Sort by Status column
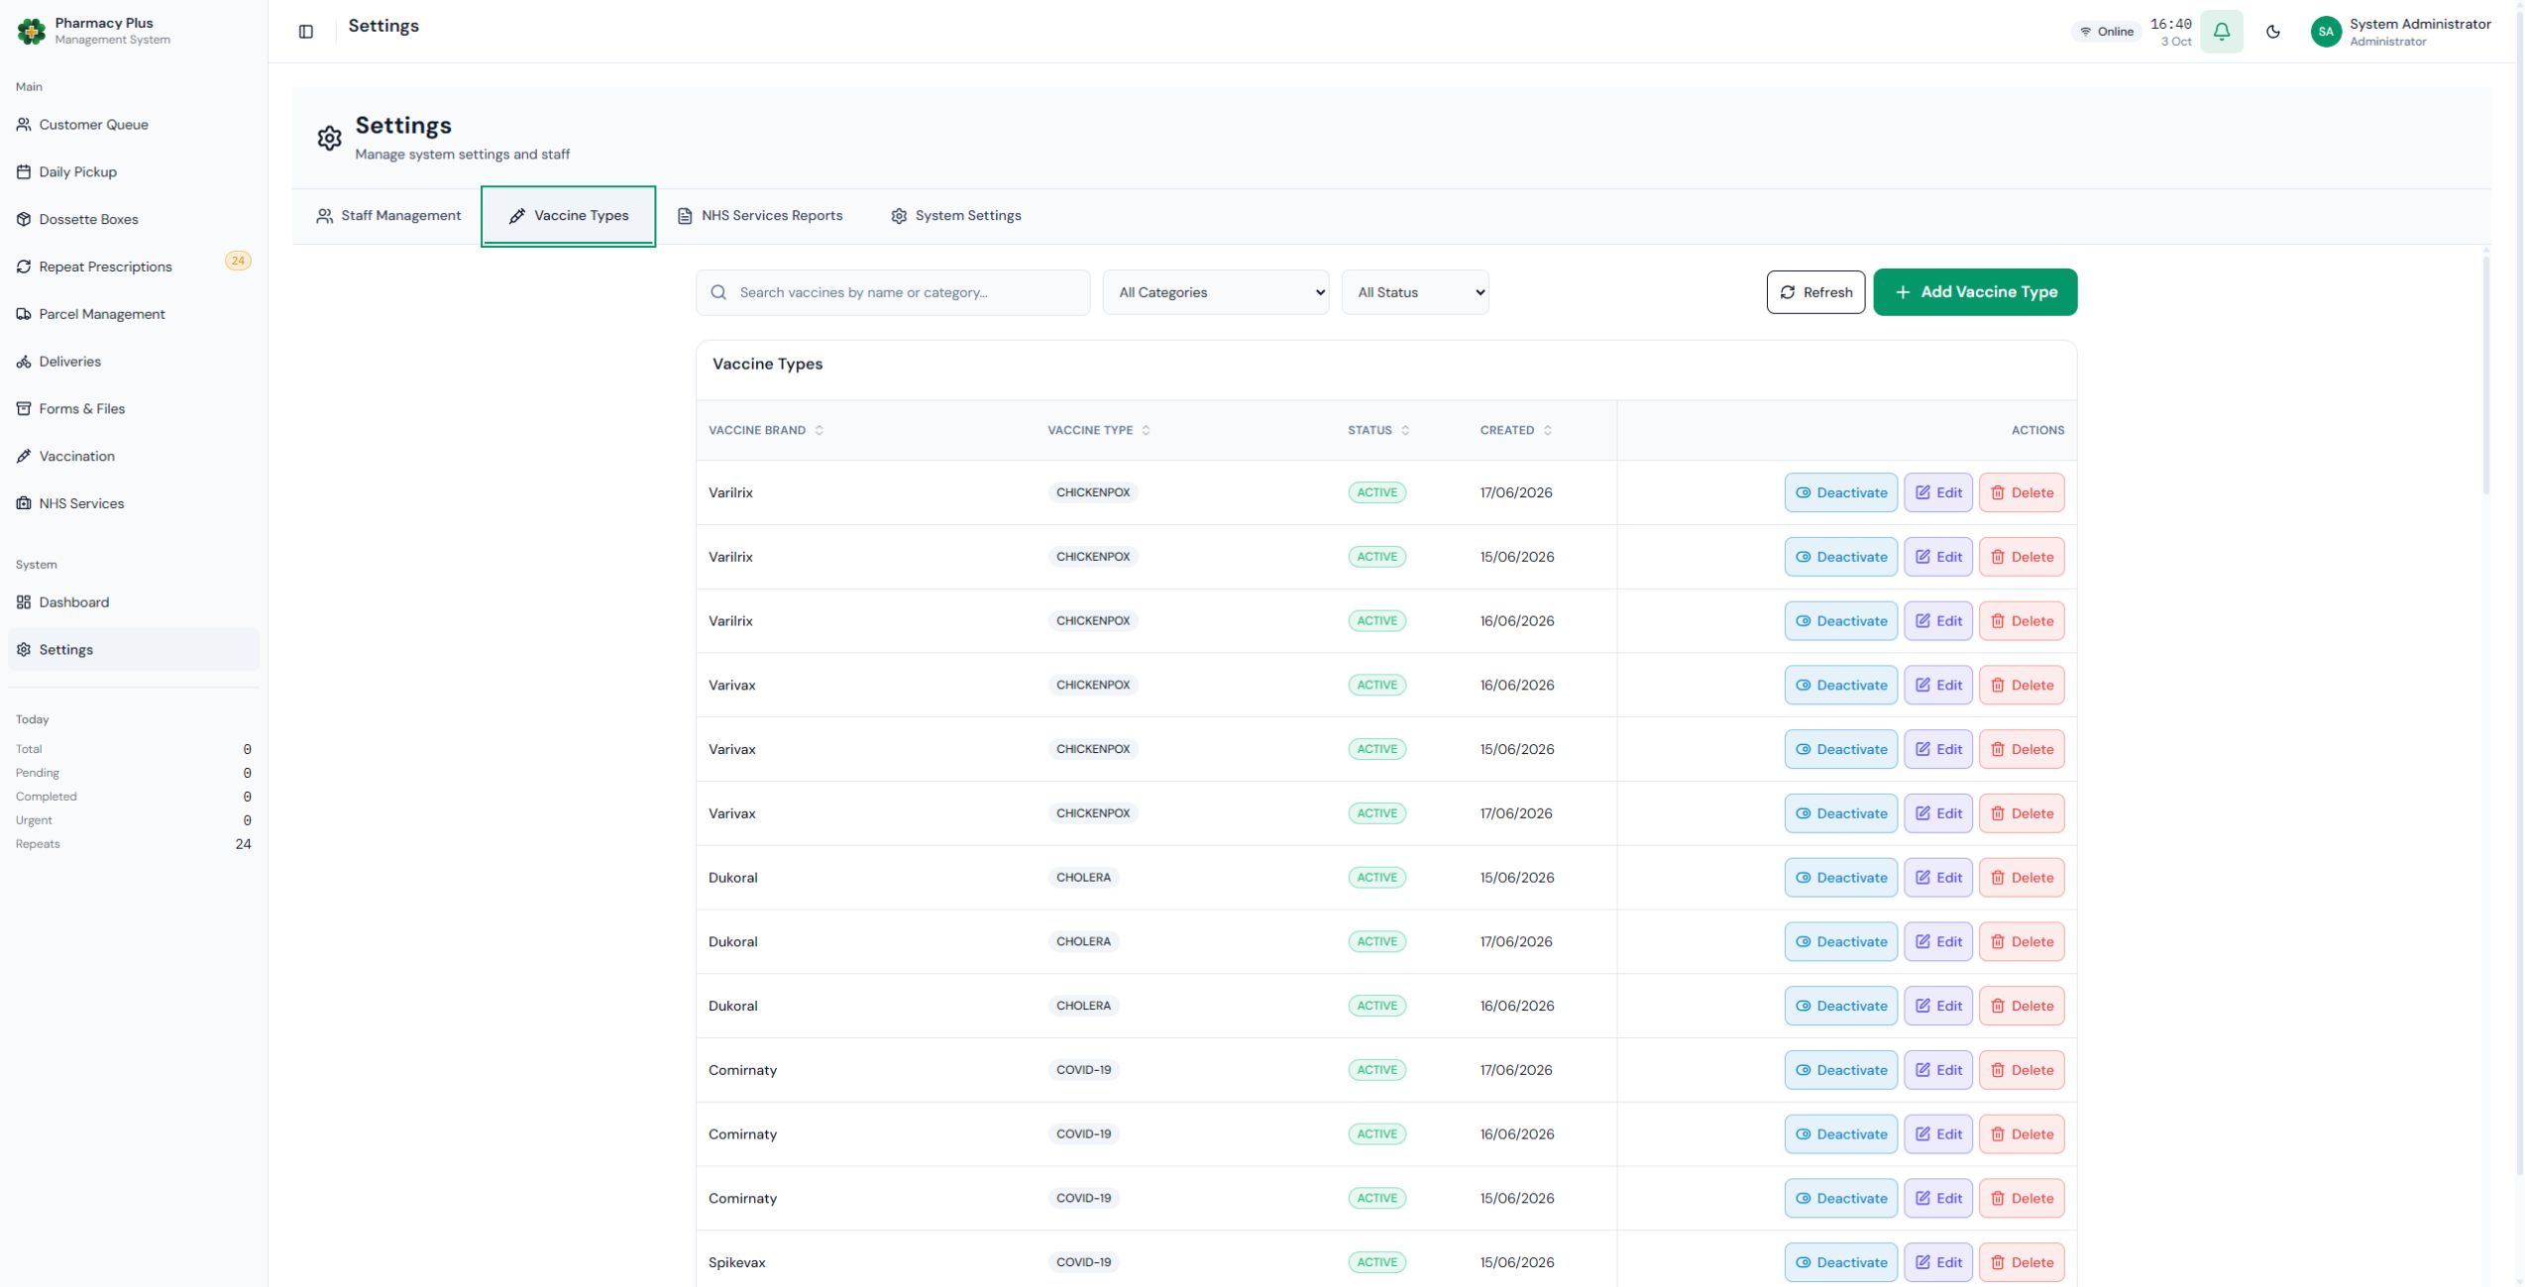Viewport: 2525px width, 1287px height. pyautogui.click(x=1378, y=430)
